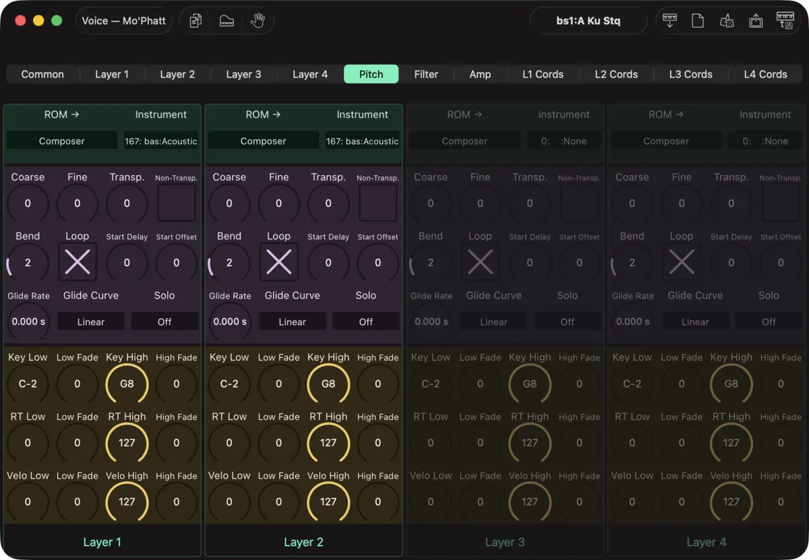Viewport: 809px width, 560px height.
Task: Switch to the L1 Cords tab
Action: (543, 74)
